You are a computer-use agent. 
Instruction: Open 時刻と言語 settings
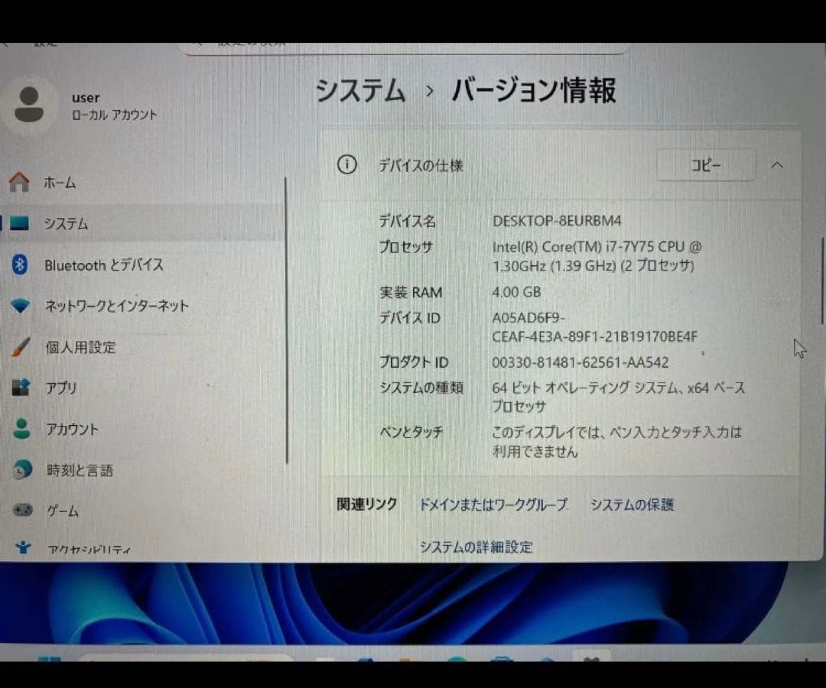tap(80, 470)
